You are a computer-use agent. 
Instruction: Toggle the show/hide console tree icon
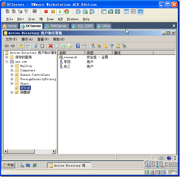tap(28, 46)
